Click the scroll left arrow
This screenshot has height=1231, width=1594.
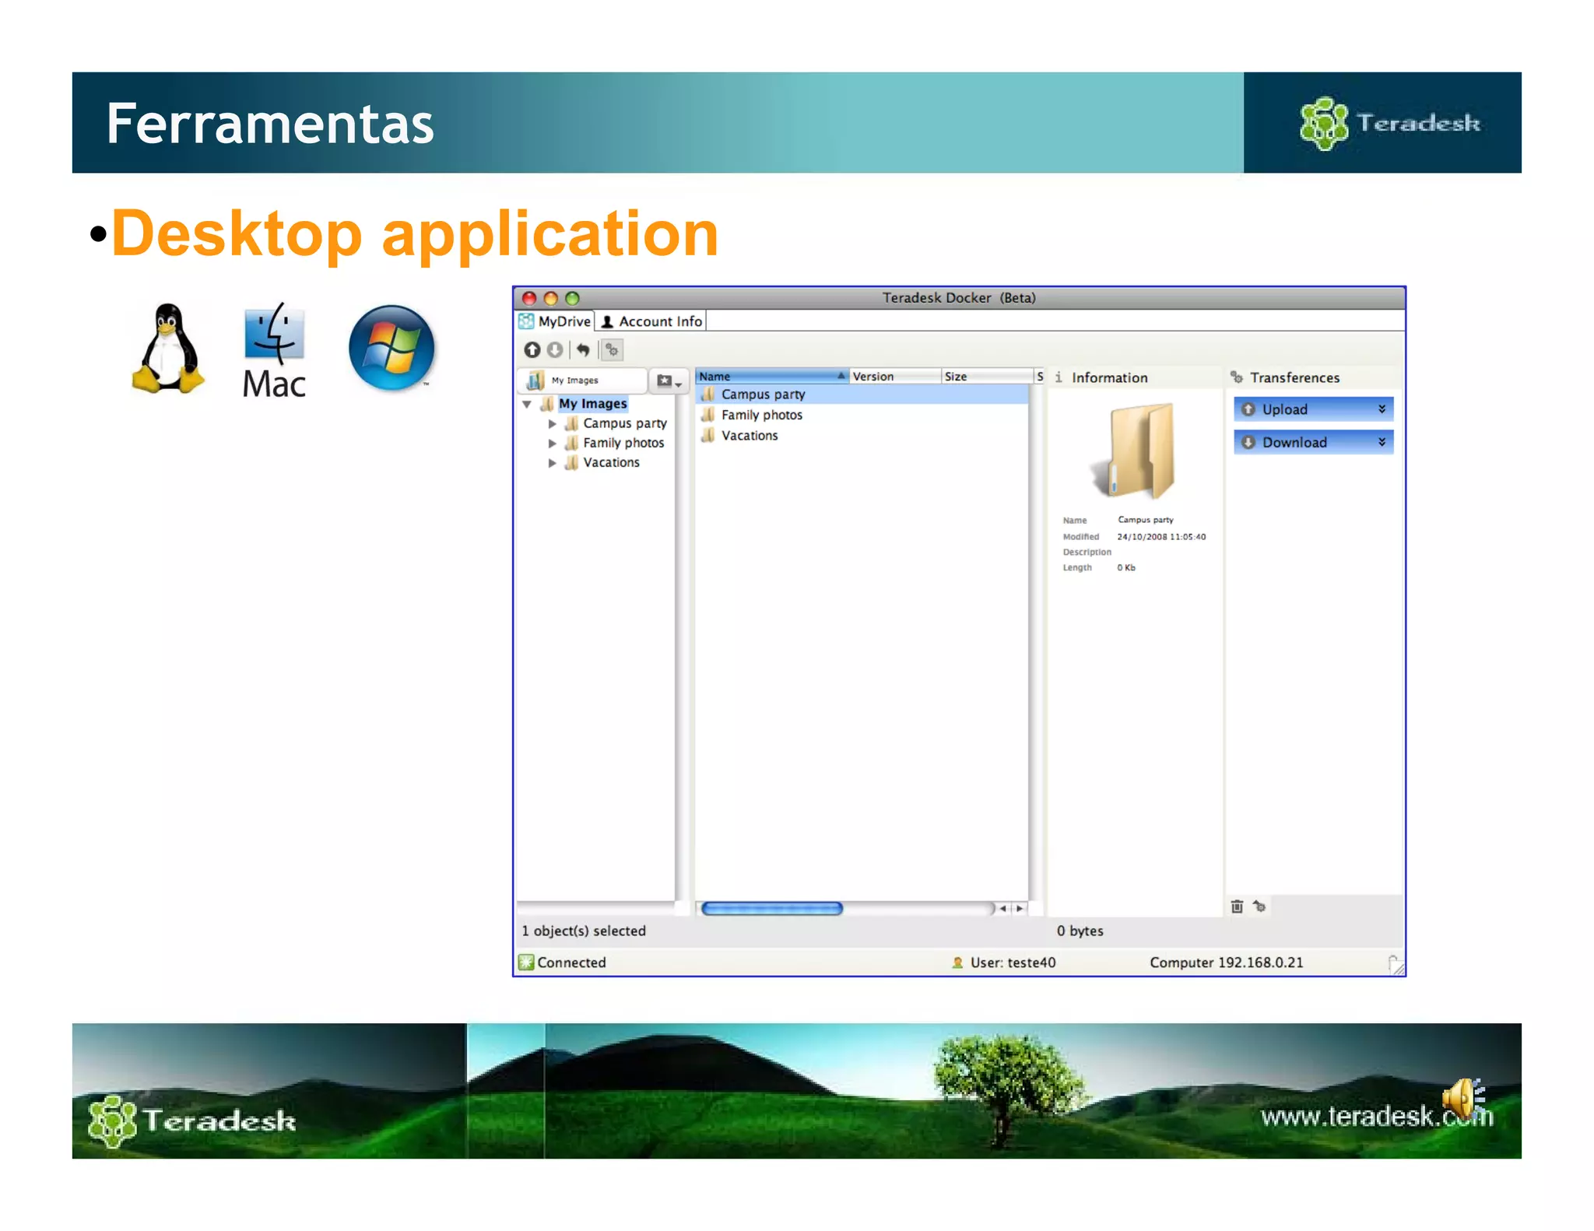(1003, 908)
